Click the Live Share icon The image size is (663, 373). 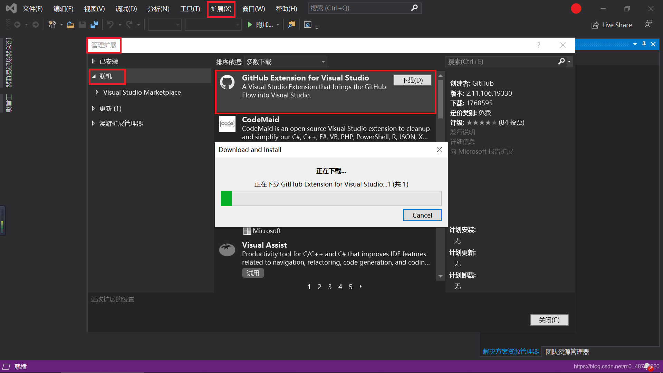pyautogui.click(x=595, y=25)
